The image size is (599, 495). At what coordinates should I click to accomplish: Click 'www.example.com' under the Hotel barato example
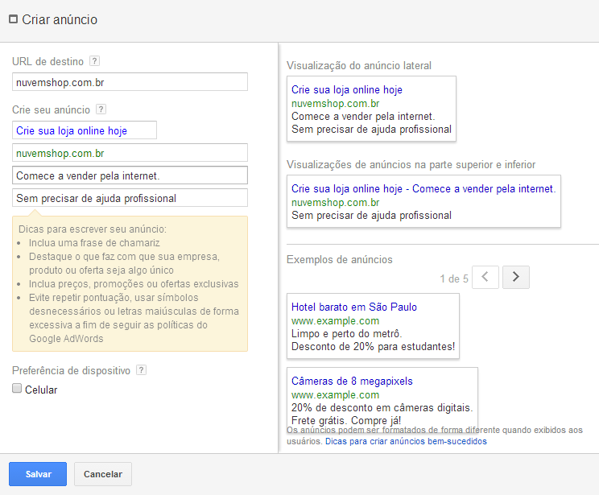(336, 321)
